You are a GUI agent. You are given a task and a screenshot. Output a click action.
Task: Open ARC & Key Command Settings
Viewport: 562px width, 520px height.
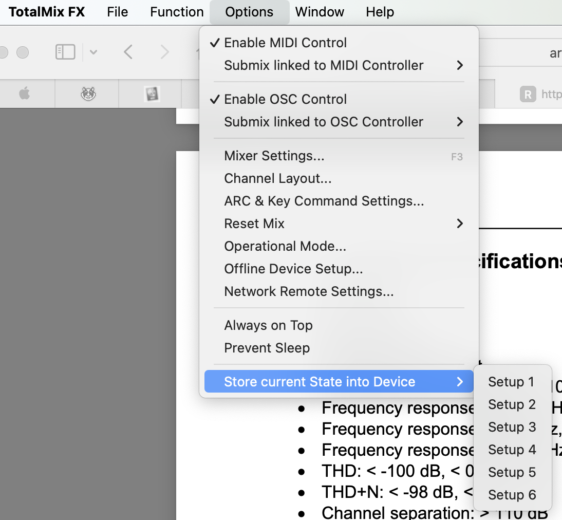tap(339, 201)
